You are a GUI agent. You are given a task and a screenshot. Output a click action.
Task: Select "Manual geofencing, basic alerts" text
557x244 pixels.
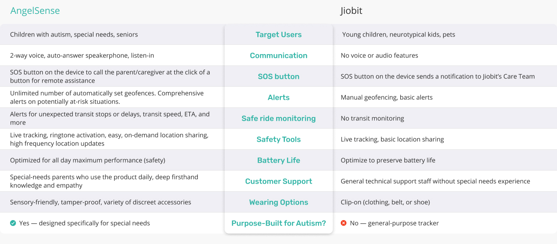coord(386,97)
